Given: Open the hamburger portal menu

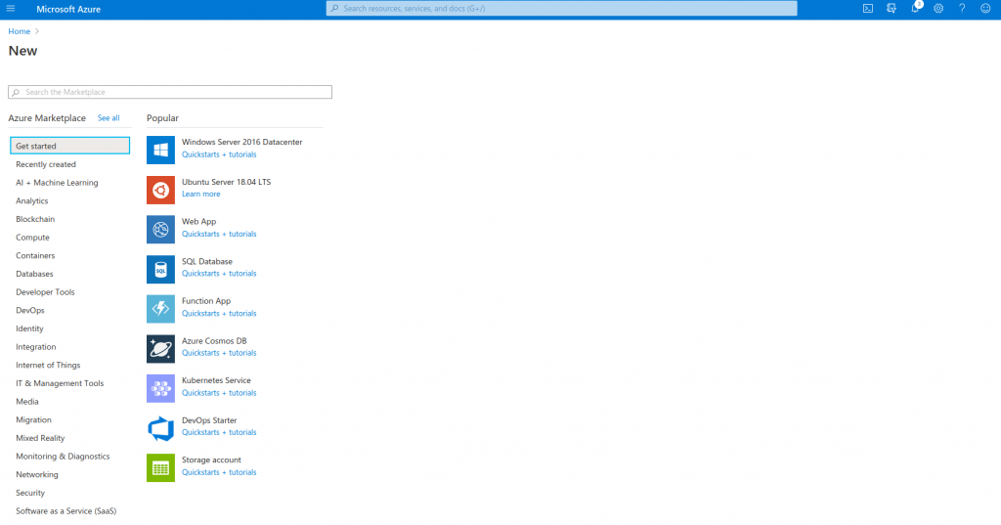Looking at the screenshot, I should click(11, 8).
